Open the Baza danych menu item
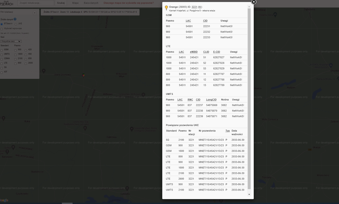 point(91,3)
